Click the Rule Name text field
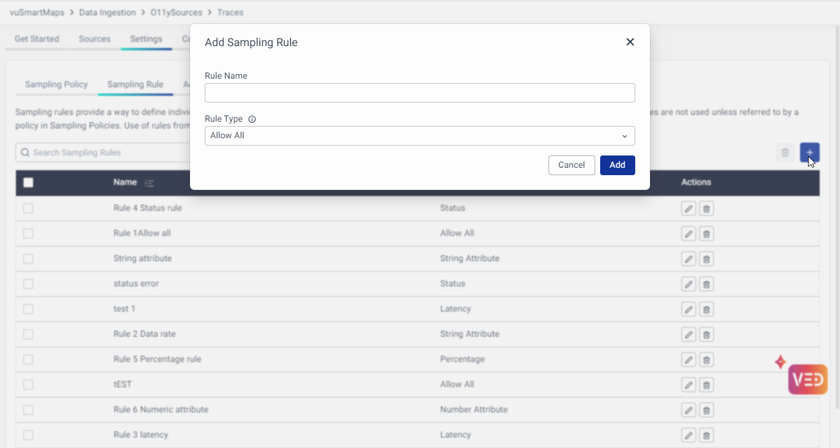Screen dimensions: 840x448 [419, 93]
